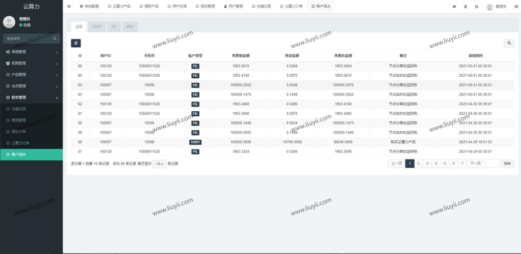Switch to the 系统配置 top tab
Screen dimensions: 521x254
[90, 6]
